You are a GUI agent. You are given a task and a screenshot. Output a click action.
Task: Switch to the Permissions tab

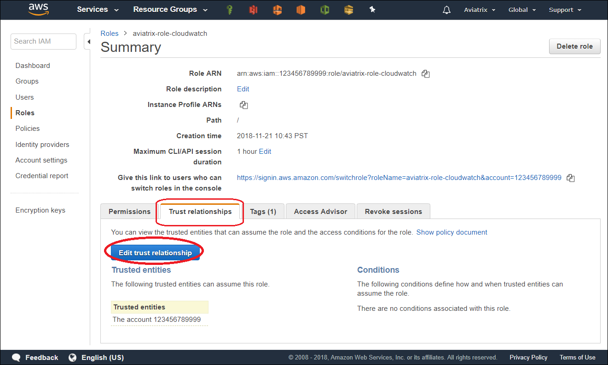click(x=129, y=212)
